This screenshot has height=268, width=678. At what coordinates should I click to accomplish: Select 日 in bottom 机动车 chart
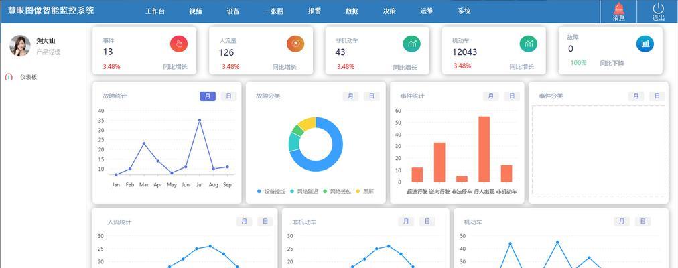coord(643,222)
